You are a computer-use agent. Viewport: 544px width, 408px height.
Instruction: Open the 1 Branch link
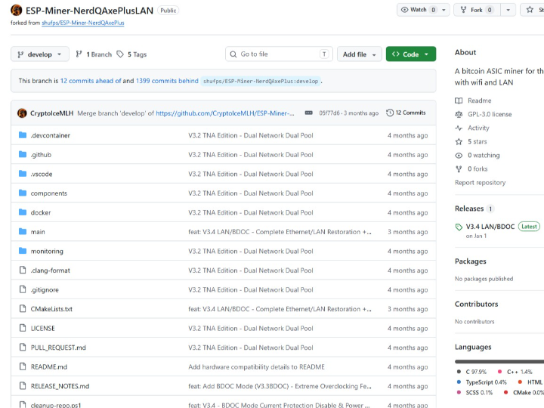94,54
